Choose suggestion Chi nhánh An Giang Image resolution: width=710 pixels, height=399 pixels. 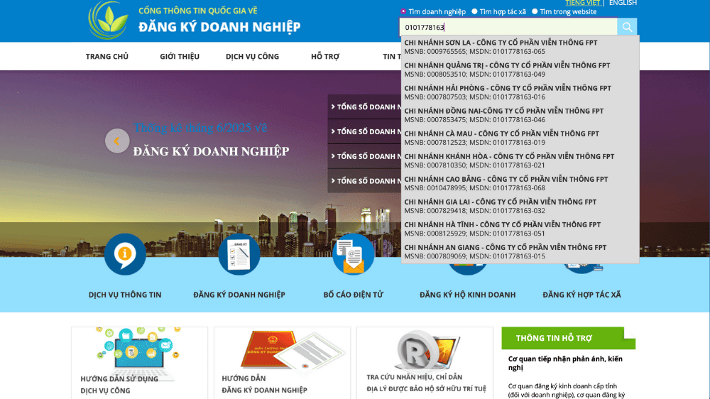(520, 251)
